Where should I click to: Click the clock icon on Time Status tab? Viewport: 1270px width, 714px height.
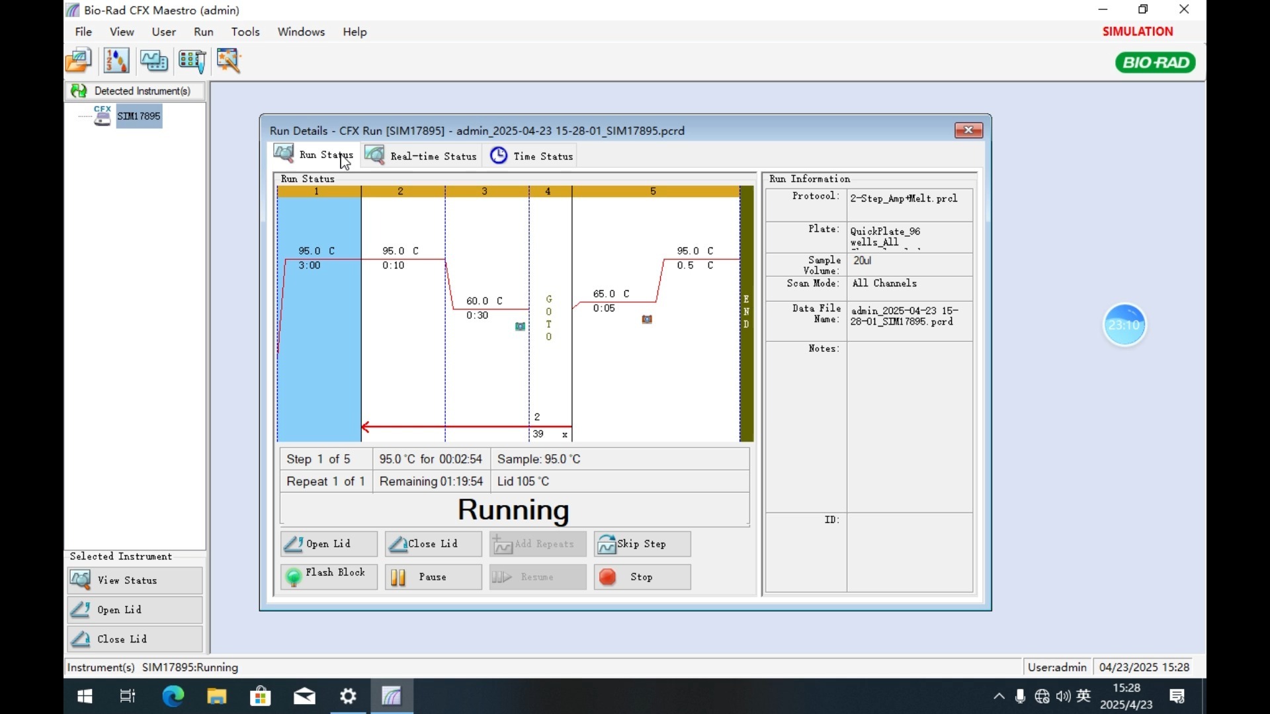pyautogui.click(x=499, y=155)
